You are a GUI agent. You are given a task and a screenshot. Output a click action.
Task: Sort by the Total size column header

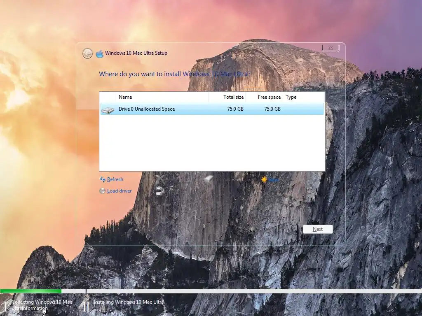click(227, 97)
